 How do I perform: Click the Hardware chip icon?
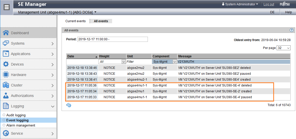click(6, 75)
